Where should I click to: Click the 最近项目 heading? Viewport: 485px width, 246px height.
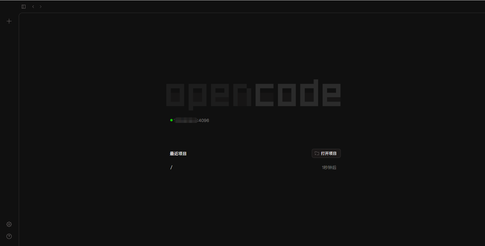tap(178, 154)
